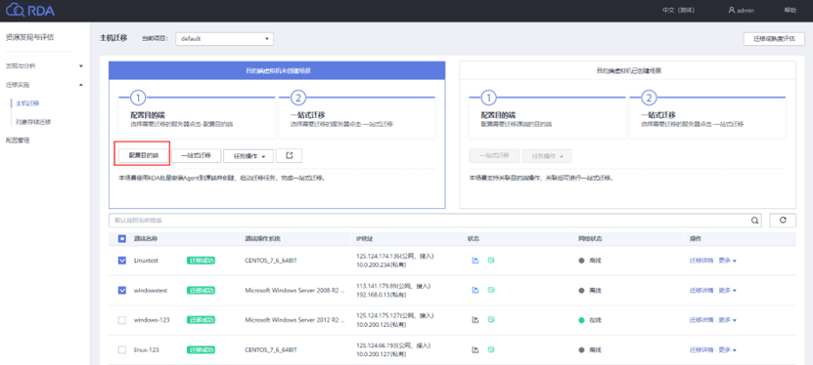Click the green online dot for windows-123
Viewport: 813px width, 365px height.
pyautogui.click(x=582, y=320)
